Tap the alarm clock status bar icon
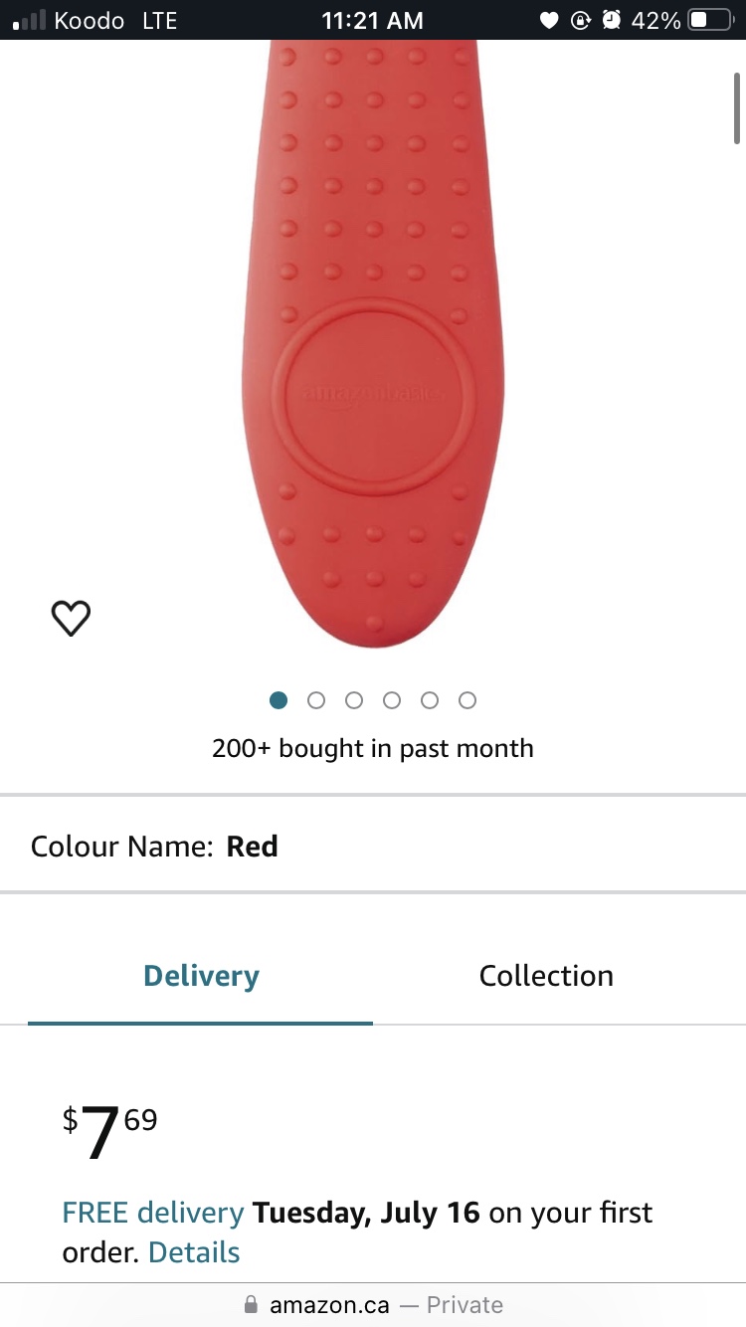This screenshot has width=746, height=1327. coord(612,20)
